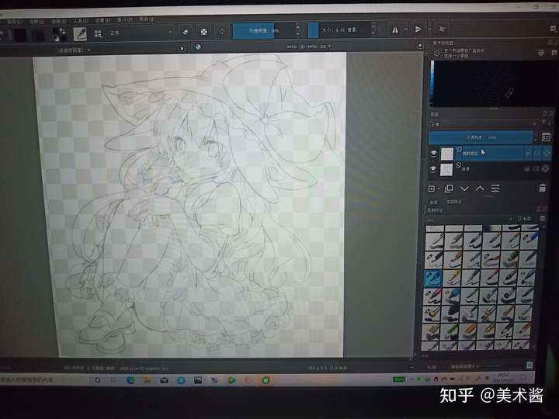This screenshot has height=419, width=559.
Task: Delete the layer with trash icon
Action: pos(542,188)
